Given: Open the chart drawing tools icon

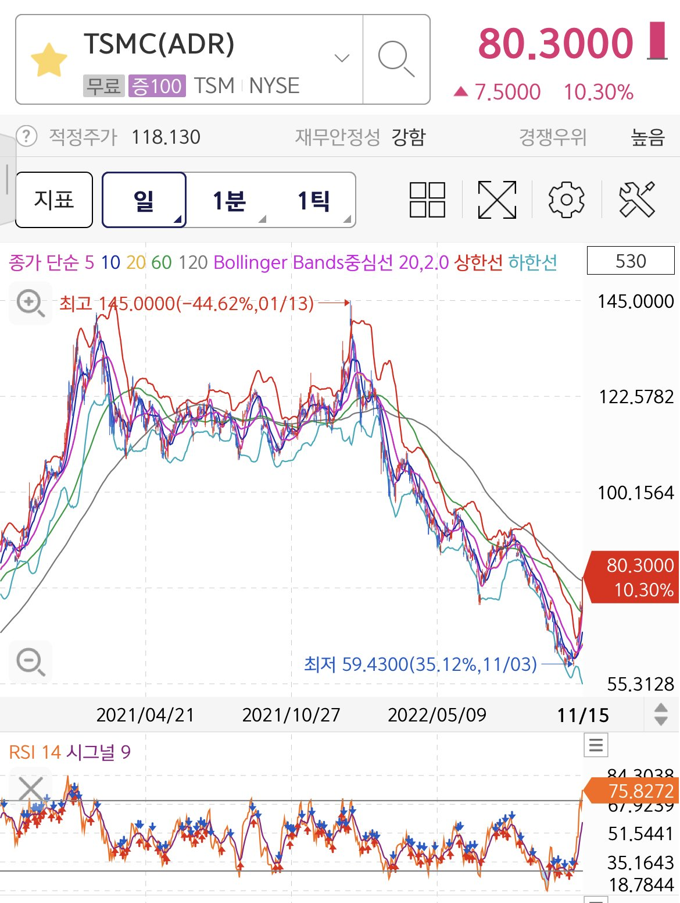Looking at the screenshot, I should 637,200.
